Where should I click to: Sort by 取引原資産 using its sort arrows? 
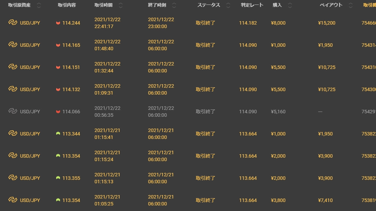pyautogui.click(x=39, y=5)
